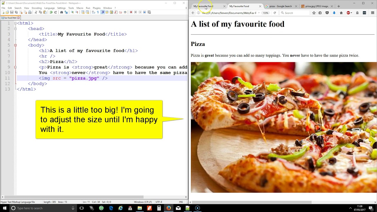The image size is (377, 212).
Task: Collapse the body fold marker on line 5
Action: click(15, 45)
